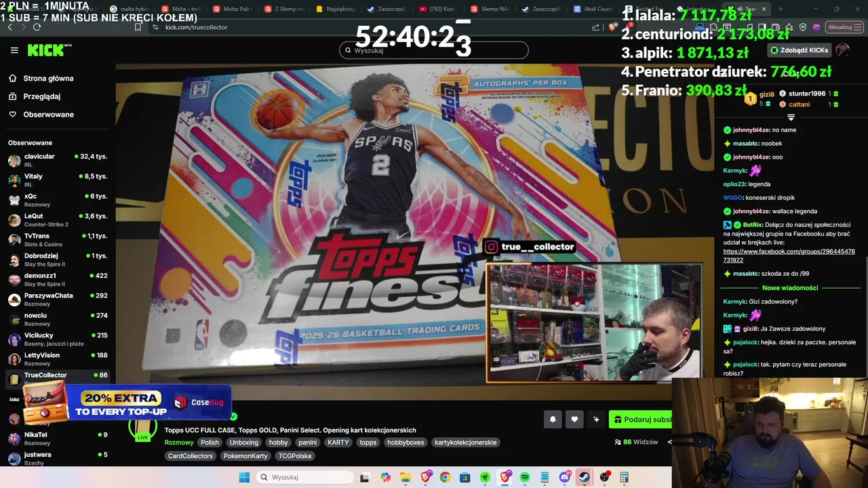Select the hobbyboxes tag
The width and height of the screenshot is (868, 488).
[406, 443]
